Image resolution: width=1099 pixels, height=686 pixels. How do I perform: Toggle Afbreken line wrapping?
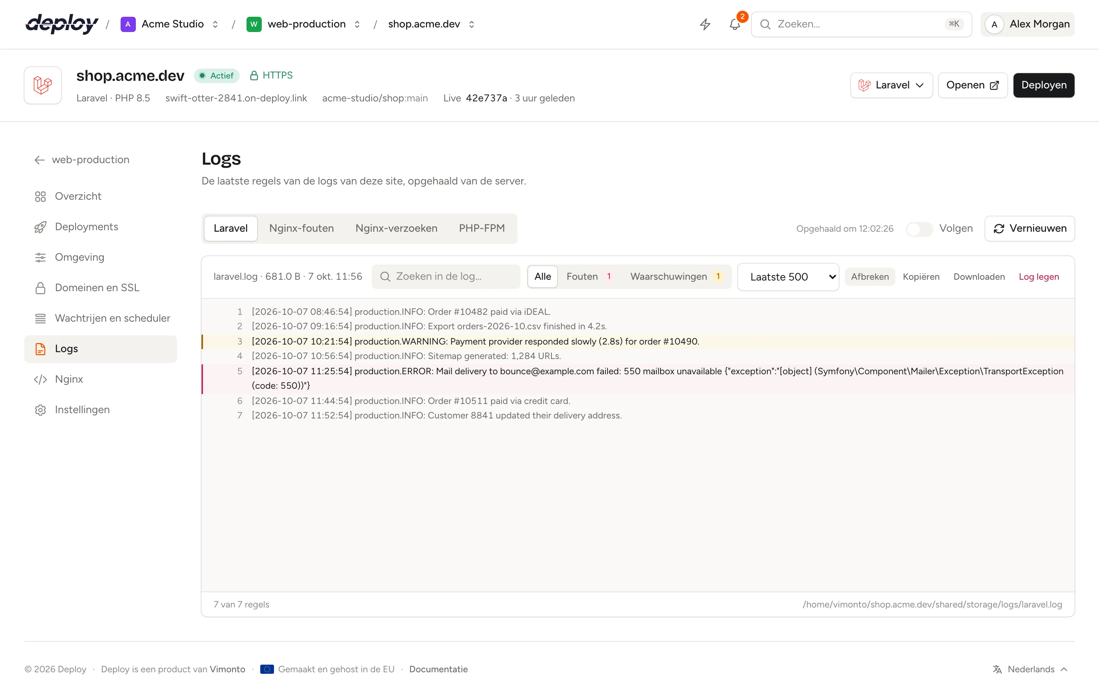click(x=870, y=276)
